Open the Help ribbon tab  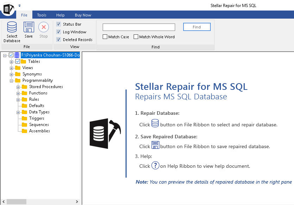(60, 15)
